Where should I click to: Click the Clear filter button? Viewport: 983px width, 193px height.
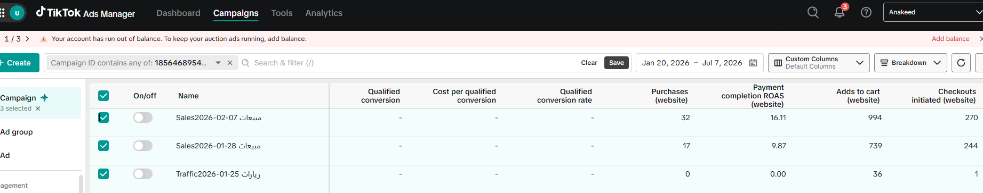click(x=589, y=63)
